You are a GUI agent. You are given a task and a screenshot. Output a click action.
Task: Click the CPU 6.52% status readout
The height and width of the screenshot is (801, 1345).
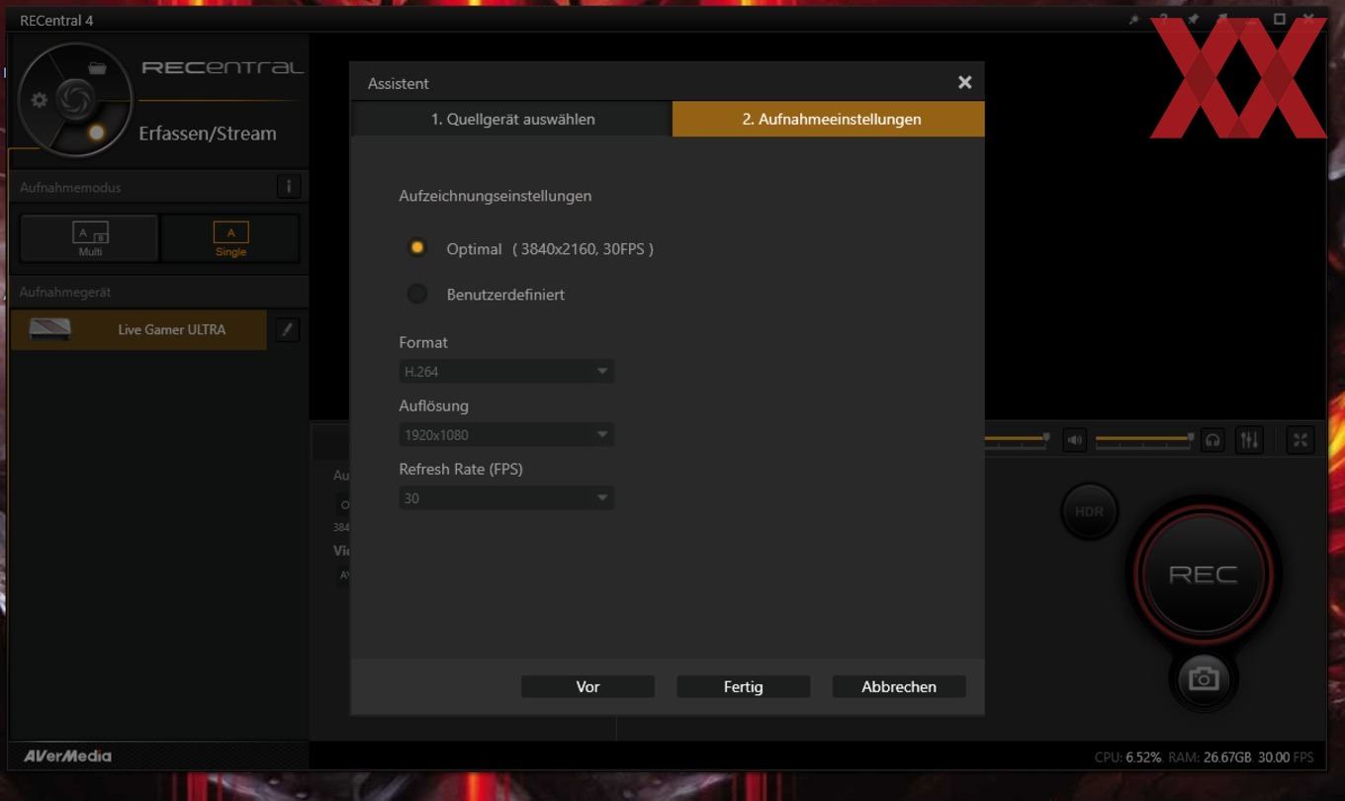click(1127, 757)
